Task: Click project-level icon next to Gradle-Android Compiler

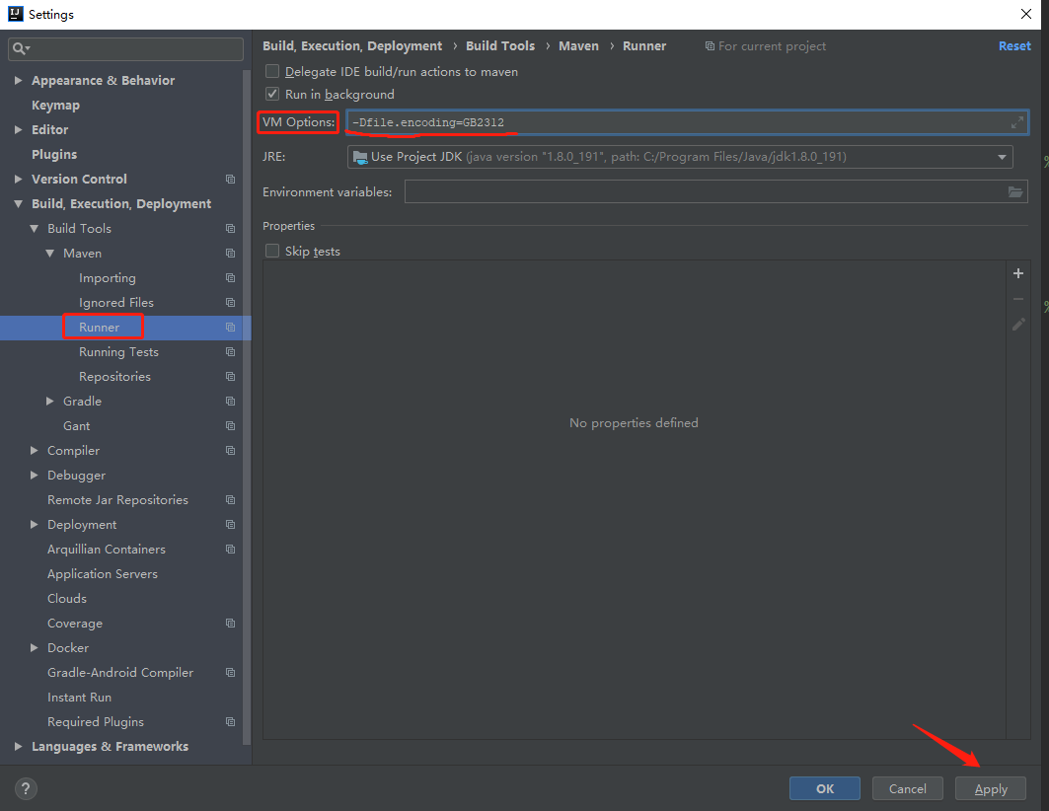Action: (230, 673)
